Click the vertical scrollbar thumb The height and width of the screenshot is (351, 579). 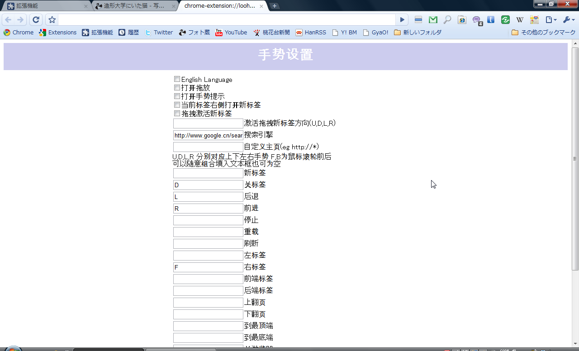575,158
